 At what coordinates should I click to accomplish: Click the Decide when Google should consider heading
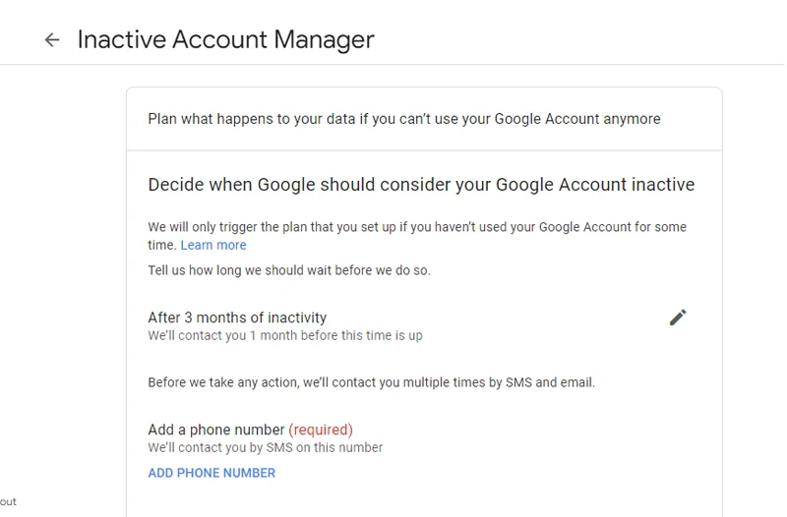[x=421, y=185]
